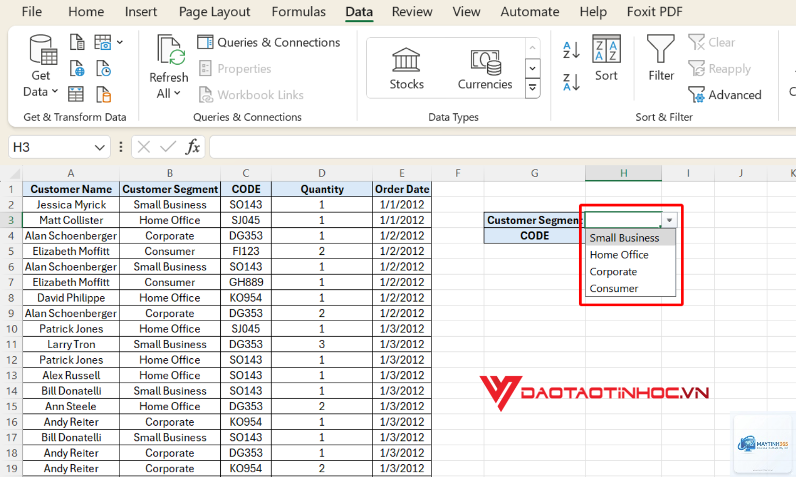Click the formula bar input
The width and height of the screenshot is (796, 477).
pos(503,147)
